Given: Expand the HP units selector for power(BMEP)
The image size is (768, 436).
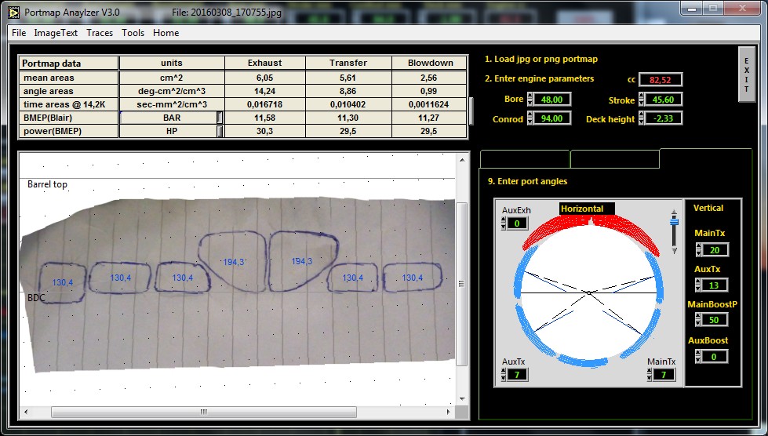Looking at the screenshot, I should 220,131.
